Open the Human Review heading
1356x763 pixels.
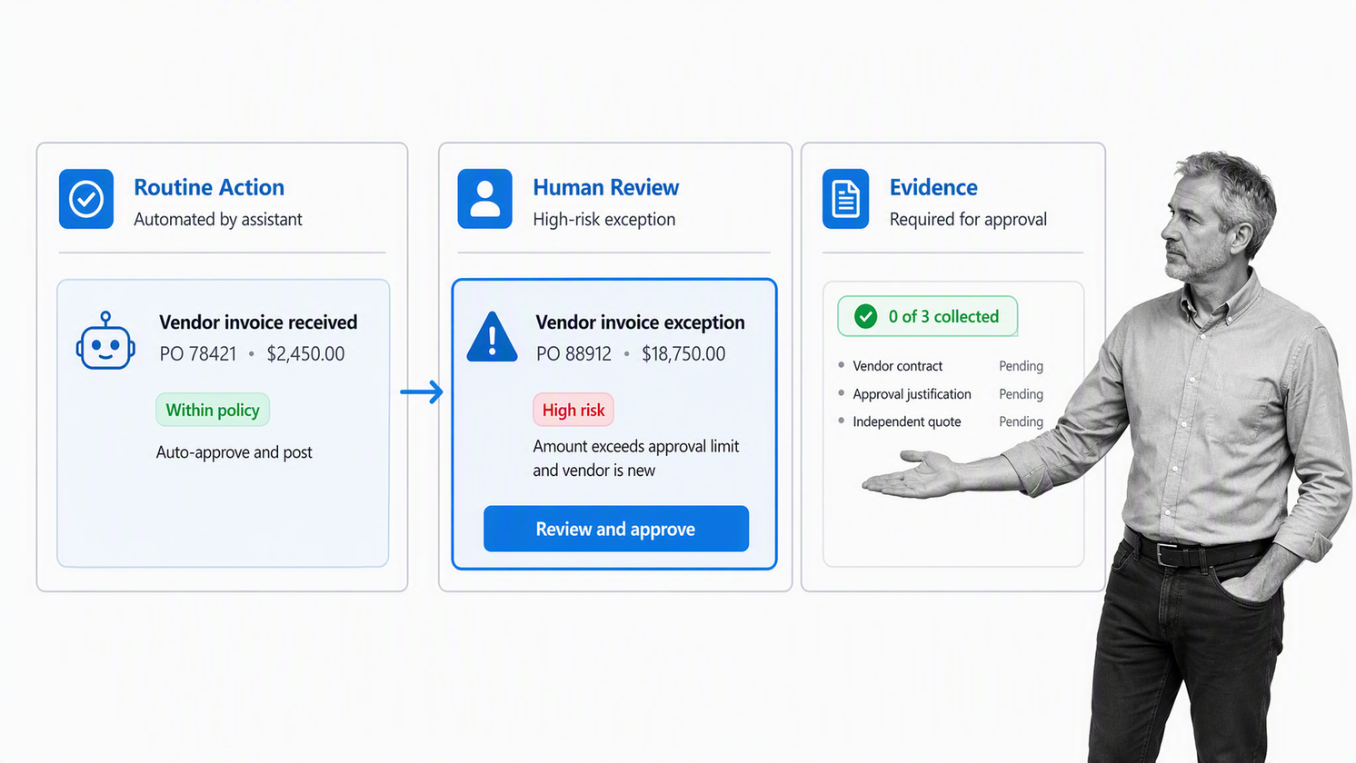(606, 187)
